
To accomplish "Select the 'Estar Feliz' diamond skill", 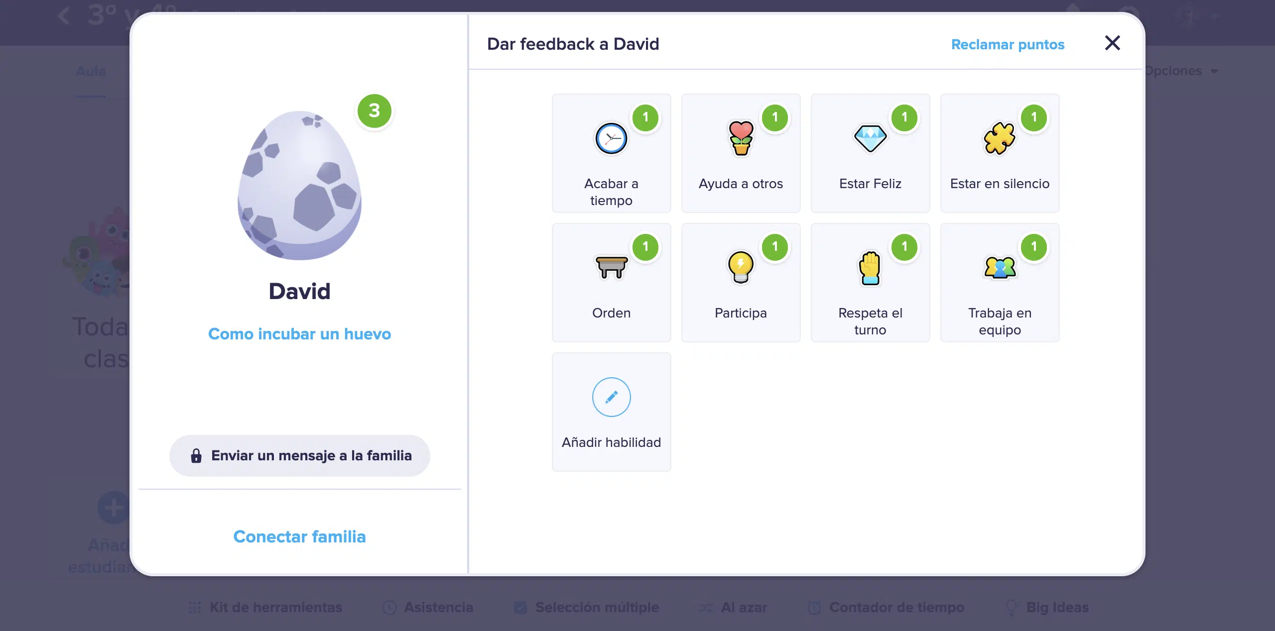I will (870, 153).
